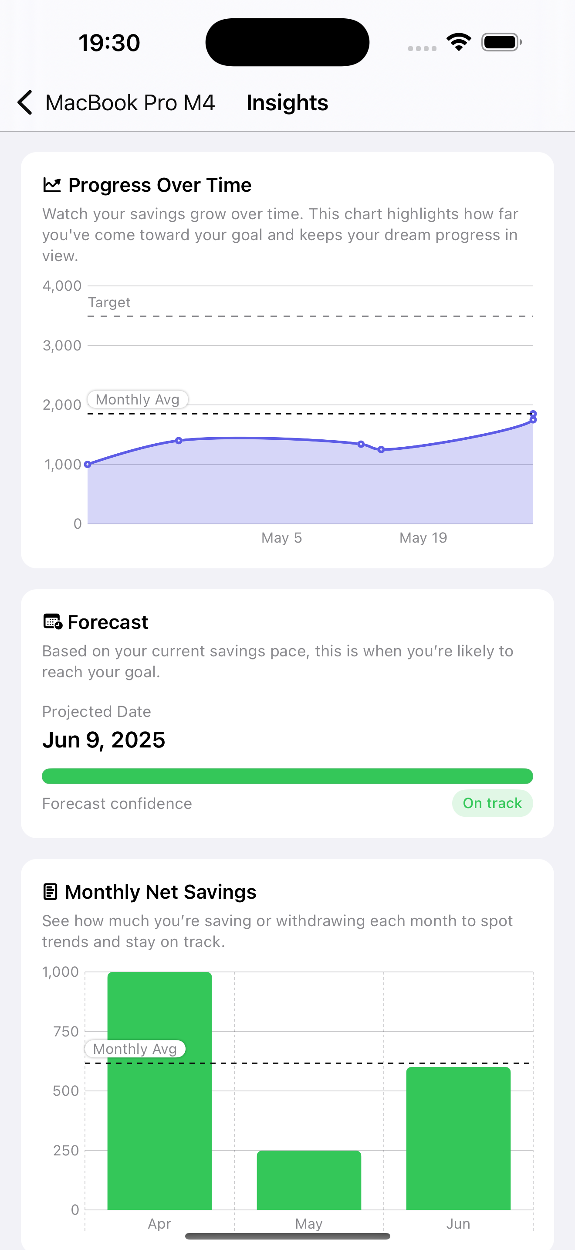The image size is (575, 1250).
Task: Tap the Monthly Avg label in savings chart
Action: coord(135,1049)
